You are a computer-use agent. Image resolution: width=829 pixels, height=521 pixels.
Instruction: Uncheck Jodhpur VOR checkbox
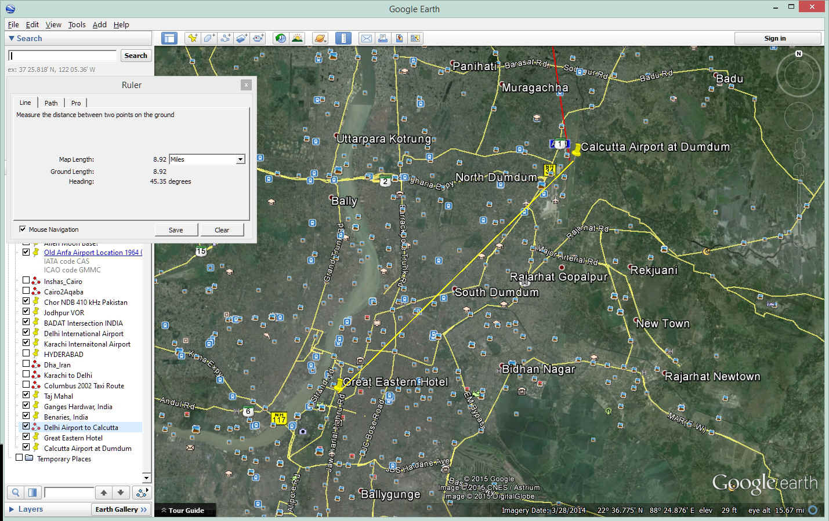[26, 312]
